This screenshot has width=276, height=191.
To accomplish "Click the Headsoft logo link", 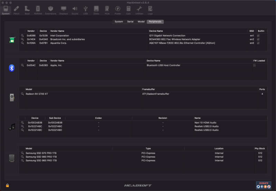I will pos(138,185).
